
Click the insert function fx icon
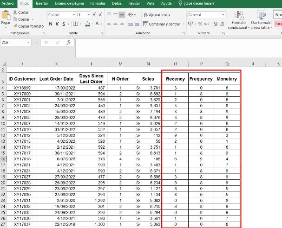click(68, 42)
